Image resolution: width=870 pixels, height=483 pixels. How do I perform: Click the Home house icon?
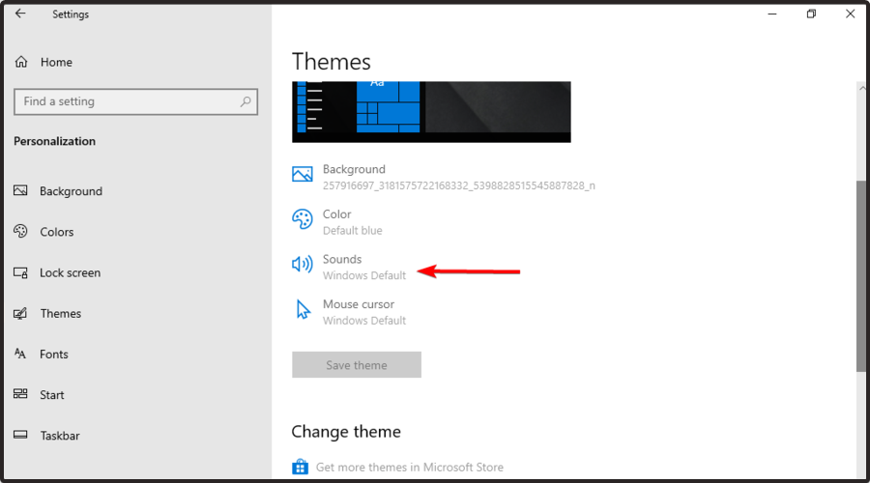point(21,62)
